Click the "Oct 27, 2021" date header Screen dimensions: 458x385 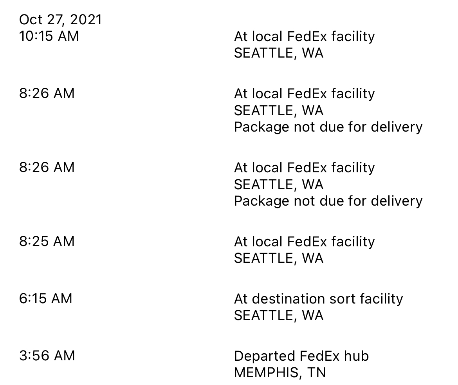coord(60,20)
